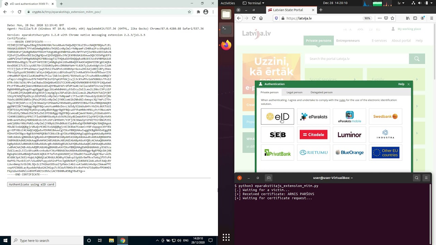436x245 pixels.
Task: Open Files from Ubuntu dock
Action: tap(226, 15)
